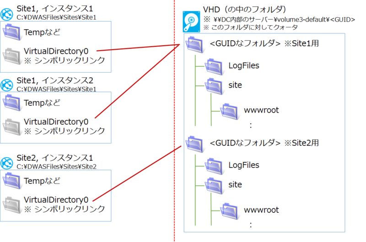Click the LogFiles folder icon under Site1用
This screenshot has height=242, width=366.
point(214,67)
